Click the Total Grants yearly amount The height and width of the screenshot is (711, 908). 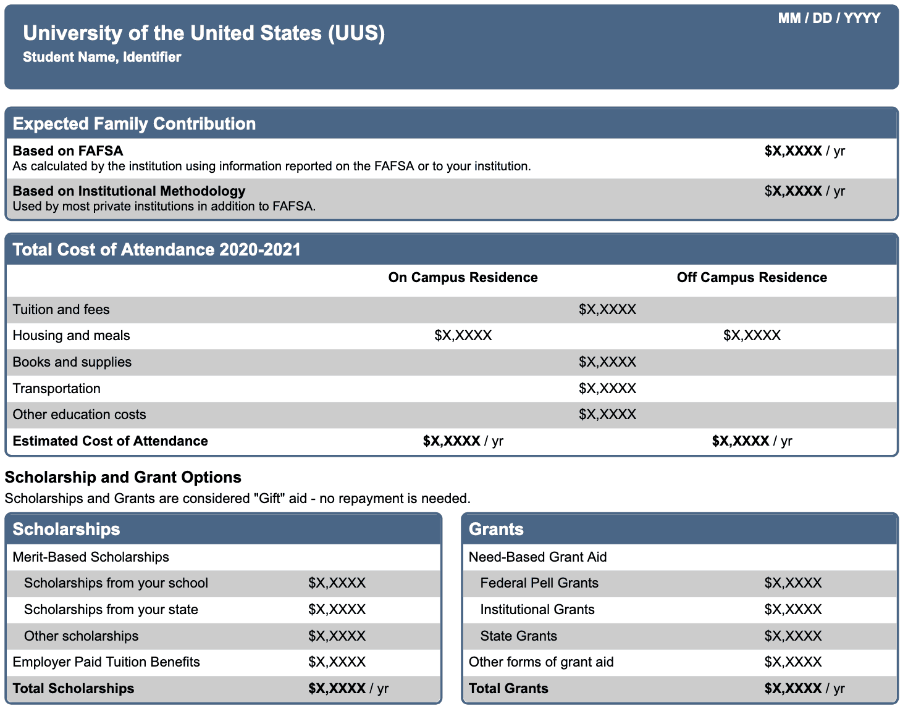click(x=804, y=689)
